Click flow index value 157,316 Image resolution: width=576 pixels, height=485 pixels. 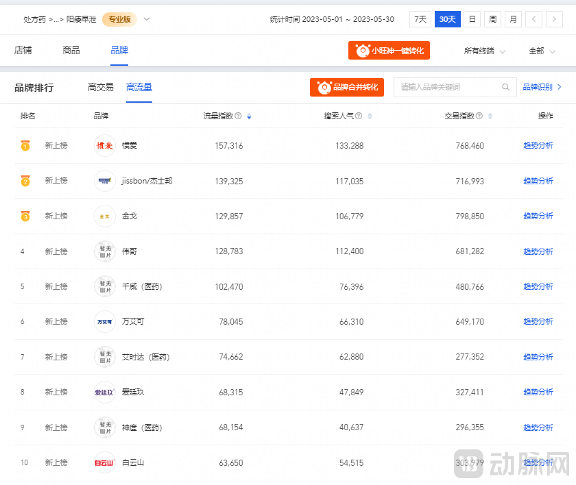coord(229,146)
